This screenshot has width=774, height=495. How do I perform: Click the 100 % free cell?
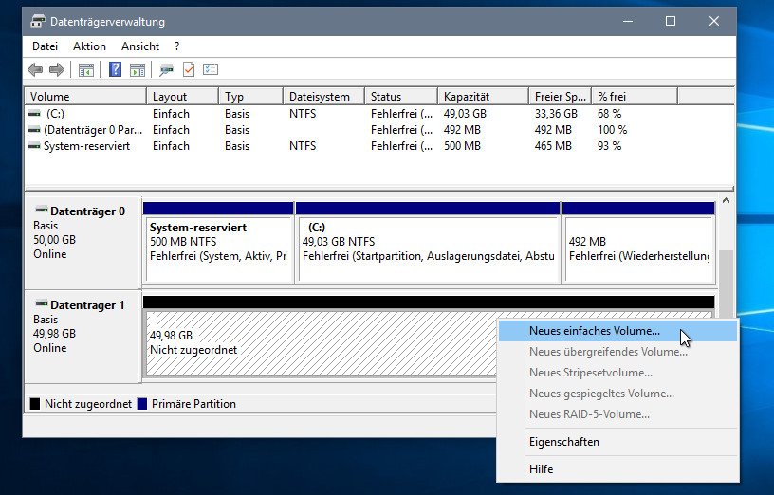(x=612, y=130)
